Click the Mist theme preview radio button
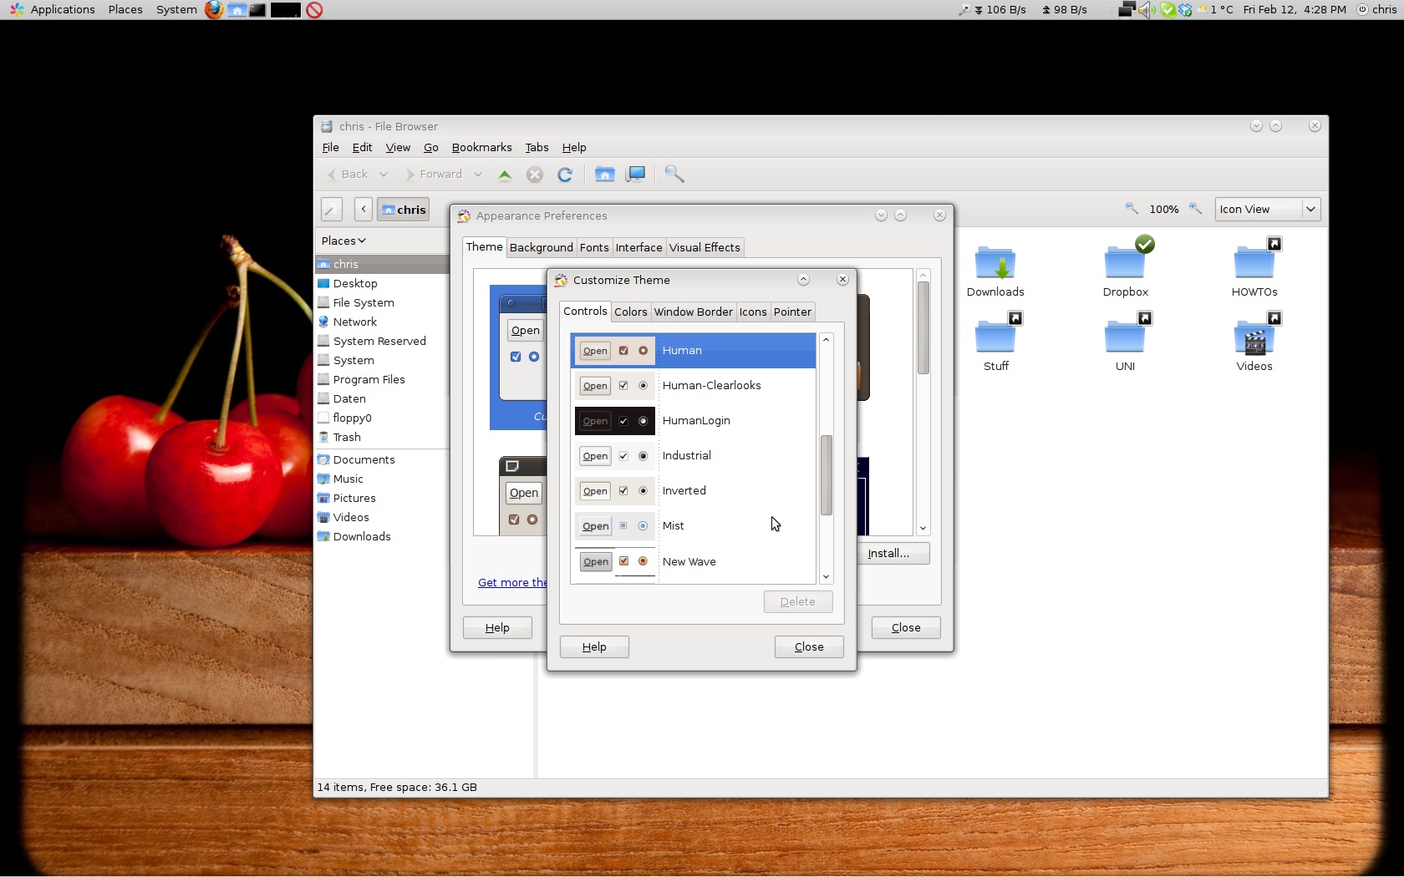This screenshot has height=877, width=1404. (x=643, y=526)
